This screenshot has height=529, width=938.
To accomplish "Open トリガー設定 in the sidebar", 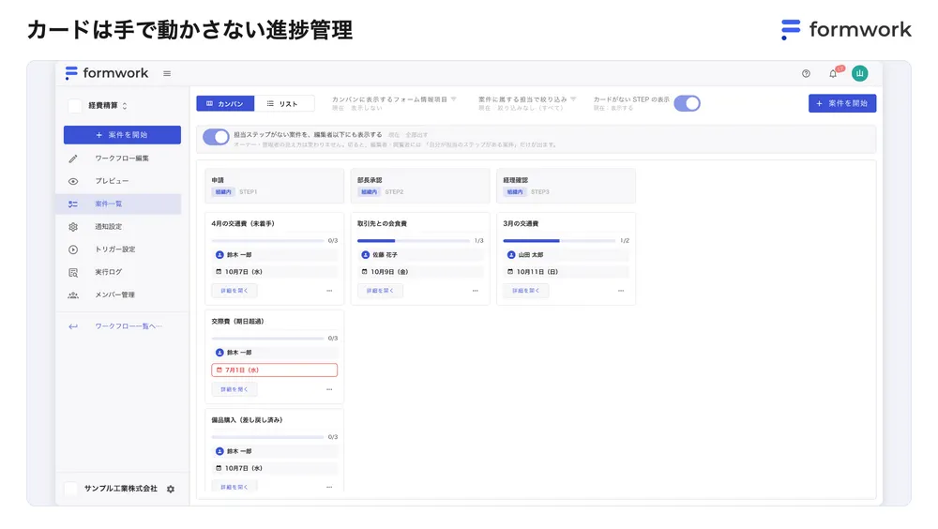I will click(x=114, y=249).
